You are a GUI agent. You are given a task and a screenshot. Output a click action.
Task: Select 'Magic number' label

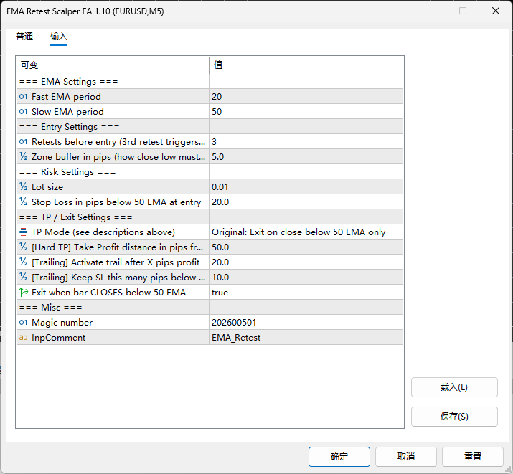62,322
